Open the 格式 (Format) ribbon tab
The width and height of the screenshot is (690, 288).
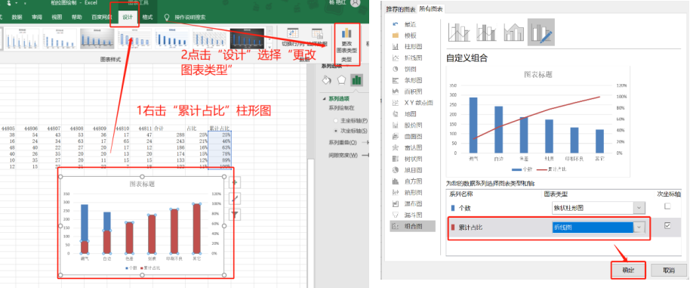147,17
